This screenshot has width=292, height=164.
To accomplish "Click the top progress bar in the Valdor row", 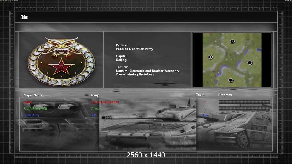I will pyautogui.click(x=244, y=102).
